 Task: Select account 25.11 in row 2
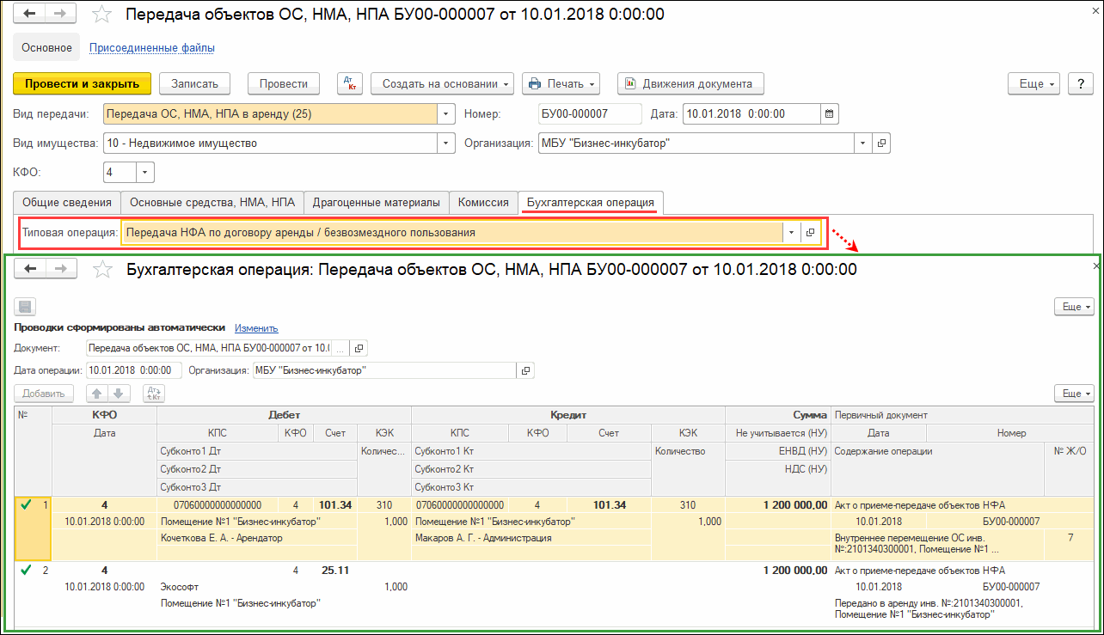tap(334, 570)
